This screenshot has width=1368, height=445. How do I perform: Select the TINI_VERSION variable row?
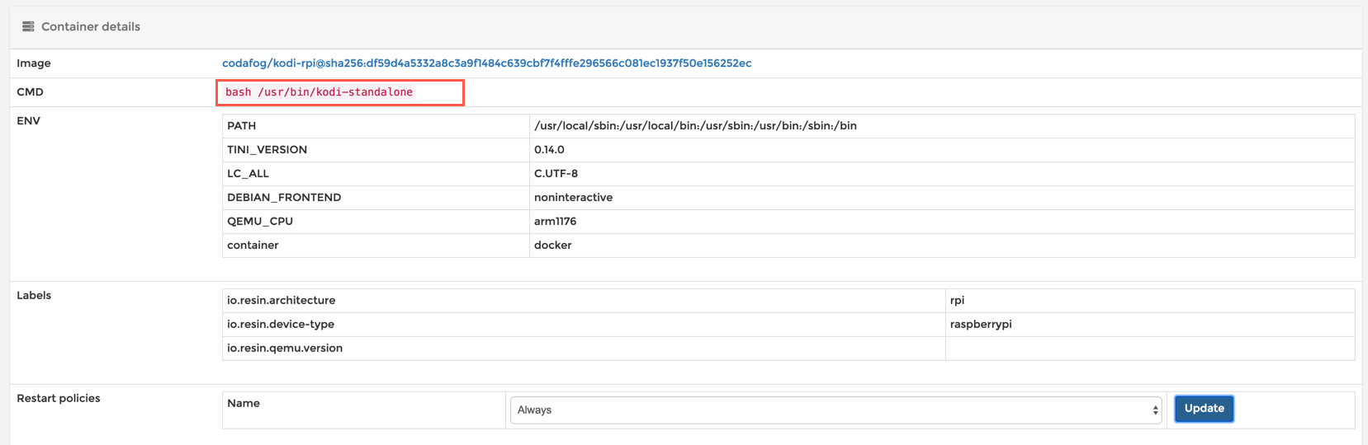(267, 150)
